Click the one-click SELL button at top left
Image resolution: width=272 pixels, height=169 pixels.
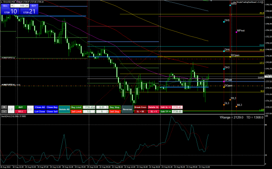(5, 6)
